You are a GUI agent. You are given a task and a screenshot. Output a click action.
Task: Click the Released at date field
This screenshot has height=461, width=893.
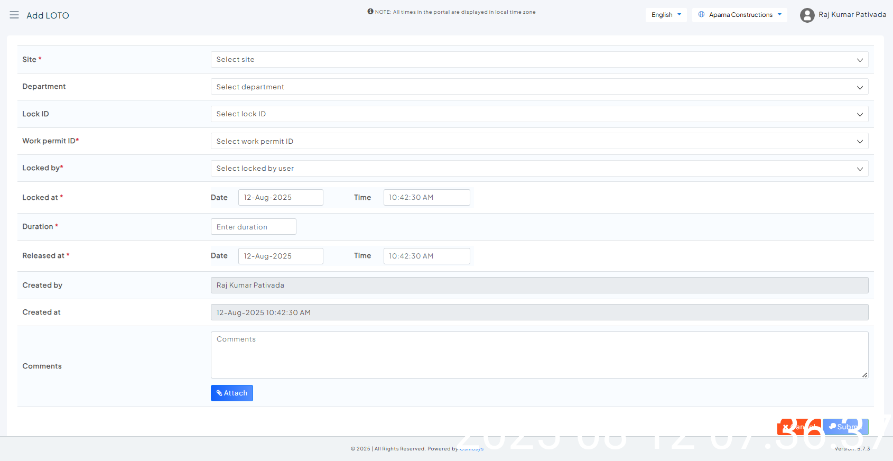[x=281, y=256]
